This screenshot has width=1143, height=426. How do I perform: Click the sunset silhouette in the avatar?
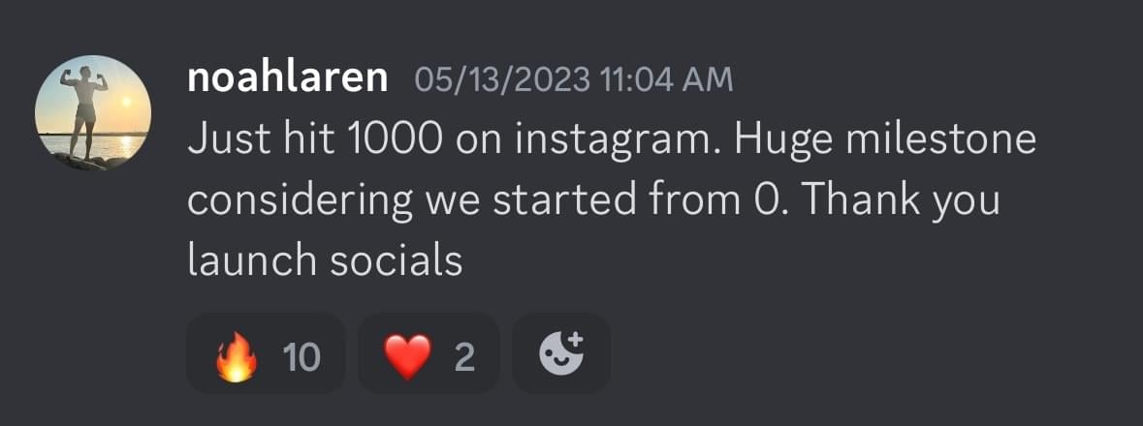(85, 105)
